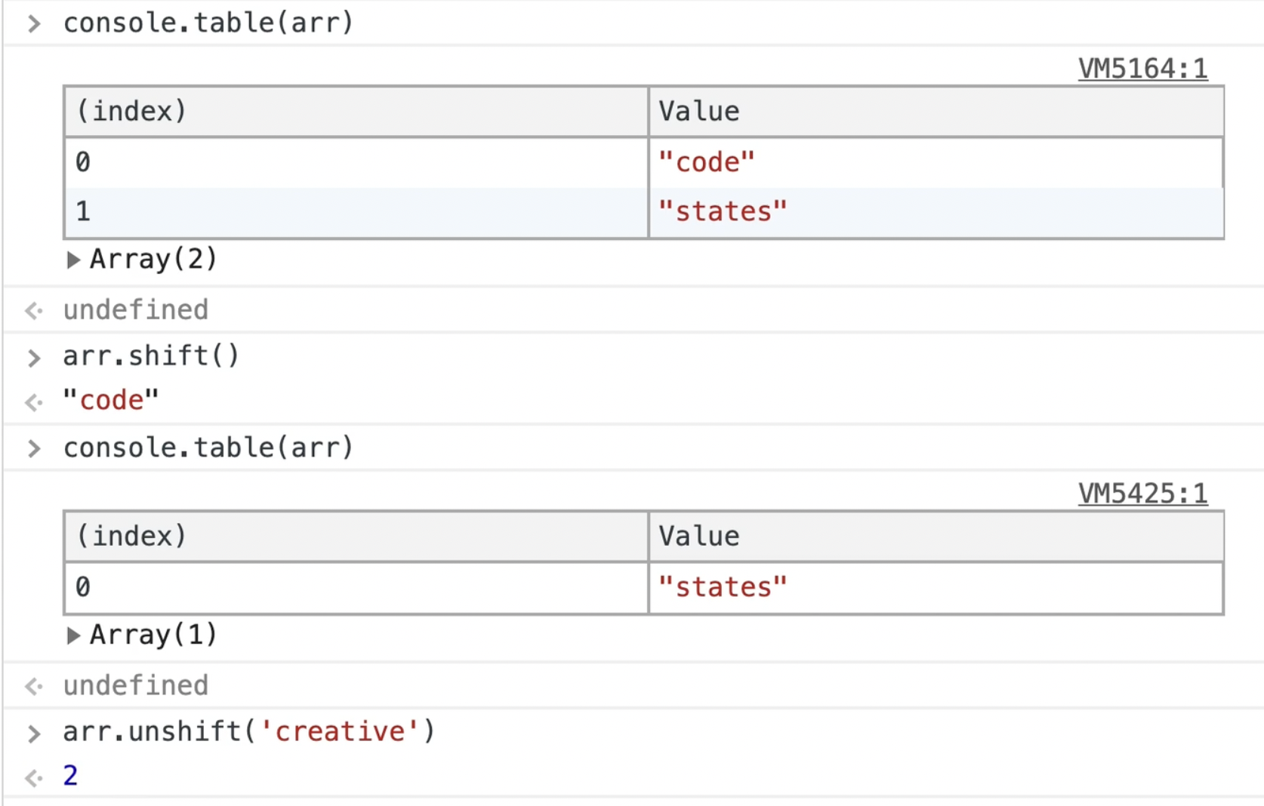Click the return arrow beside "code" output
Image resolution: width=1264 pixels, height=806 pixels.
pos(34,401)
